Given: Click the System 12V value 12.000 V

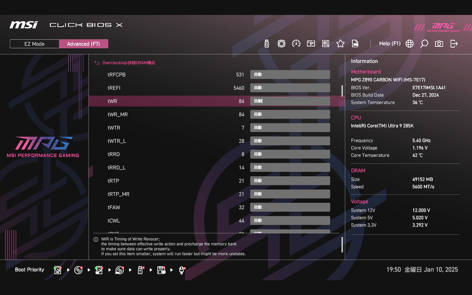Looking at the screenshot, I should tap(421, 210).
